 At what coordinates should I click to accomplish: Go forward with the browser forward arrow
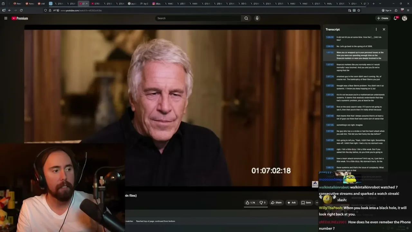coord(15,10)
